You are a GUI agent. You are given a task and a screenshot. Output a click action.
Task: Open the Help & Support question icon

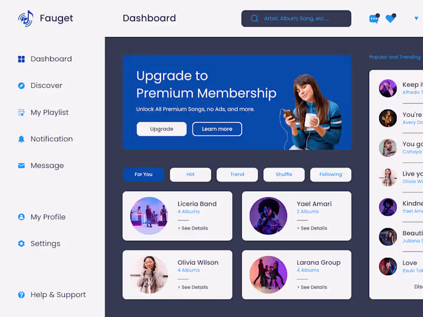click(21, 295)
